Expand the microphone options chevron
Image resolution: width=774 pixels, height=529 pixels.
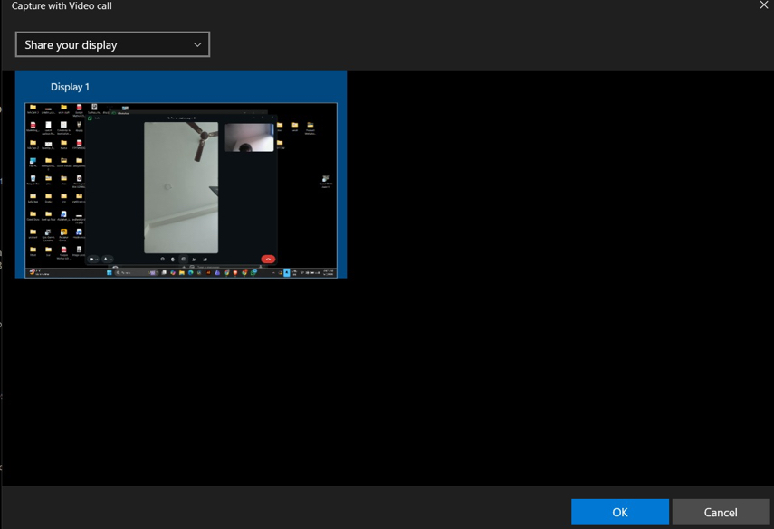pos(110,260)
